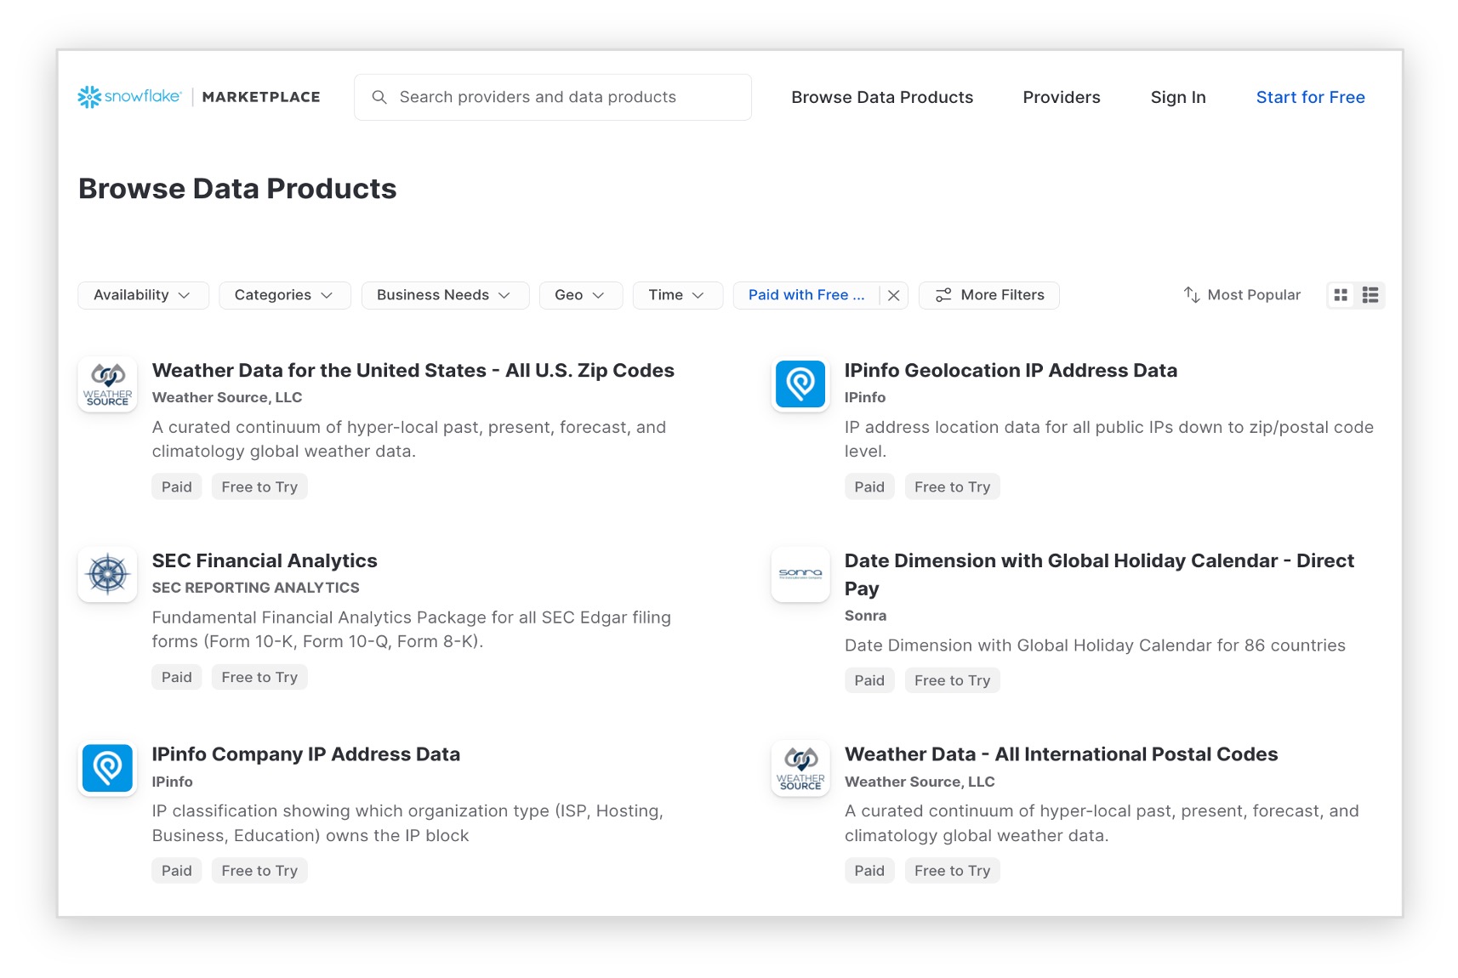Open the Categories filter dropdown
The height and width of the screenshot is (978, 1458).
click(284, 295)
